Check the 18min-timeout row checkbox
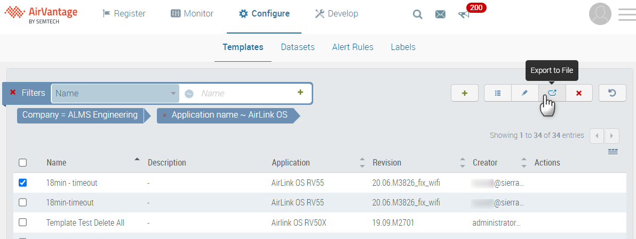Image resolution: width=636 pixels, height=239 pixels. point(22,202)
